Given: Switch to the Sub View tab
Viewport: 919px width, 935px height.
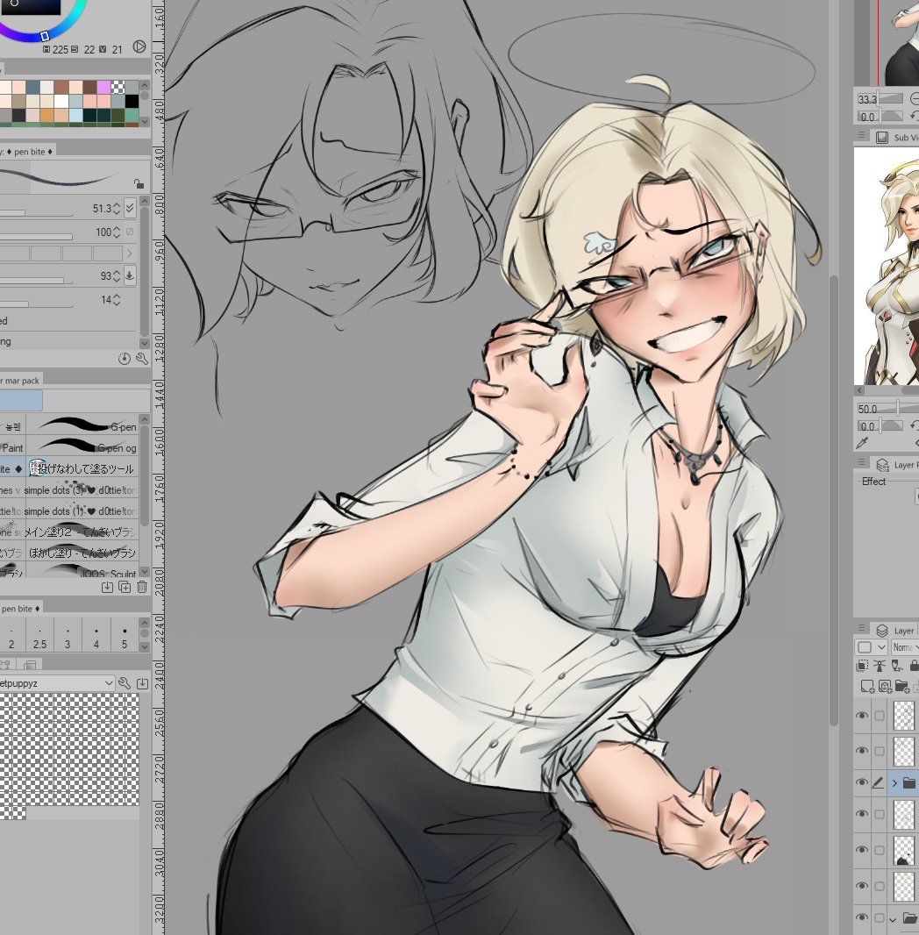Looking at the screenshot, I should click(x=897, y=137).
